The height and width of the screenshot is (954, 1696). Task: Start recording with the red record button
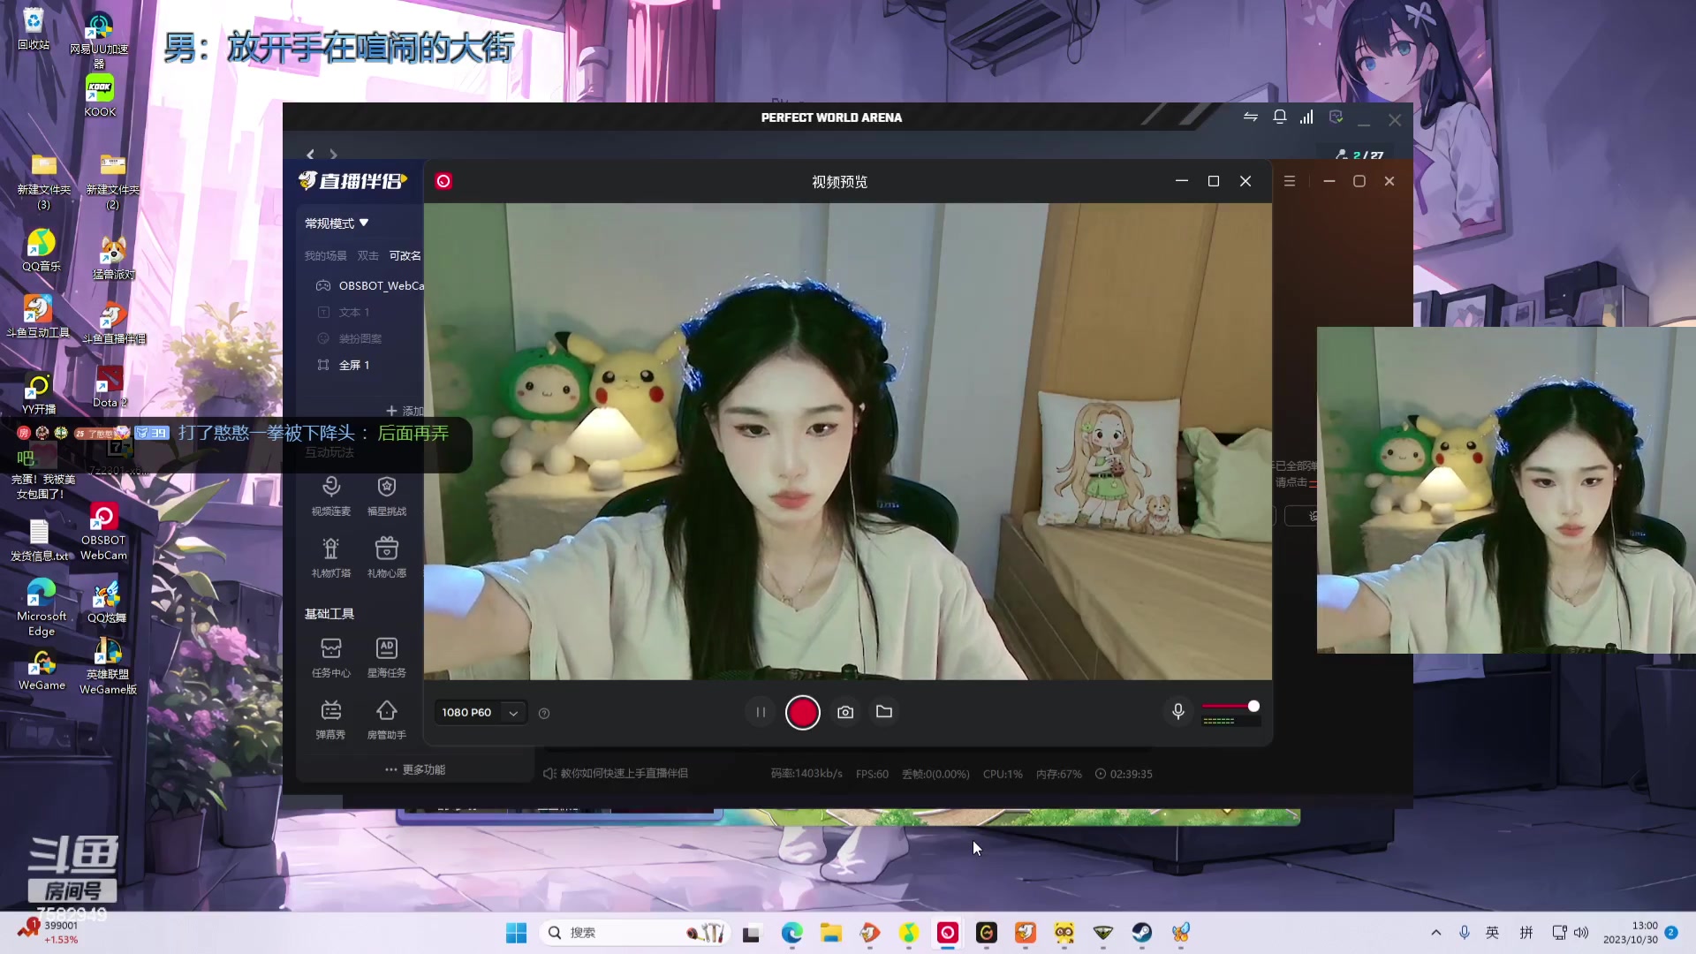click(x=802, y=713)
